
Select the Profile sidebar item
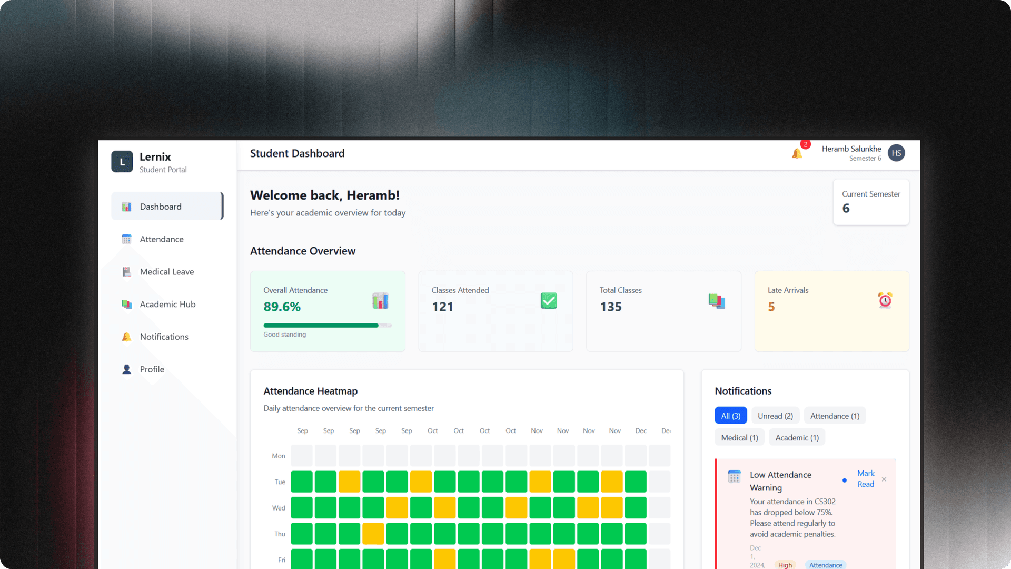(152, 369)
